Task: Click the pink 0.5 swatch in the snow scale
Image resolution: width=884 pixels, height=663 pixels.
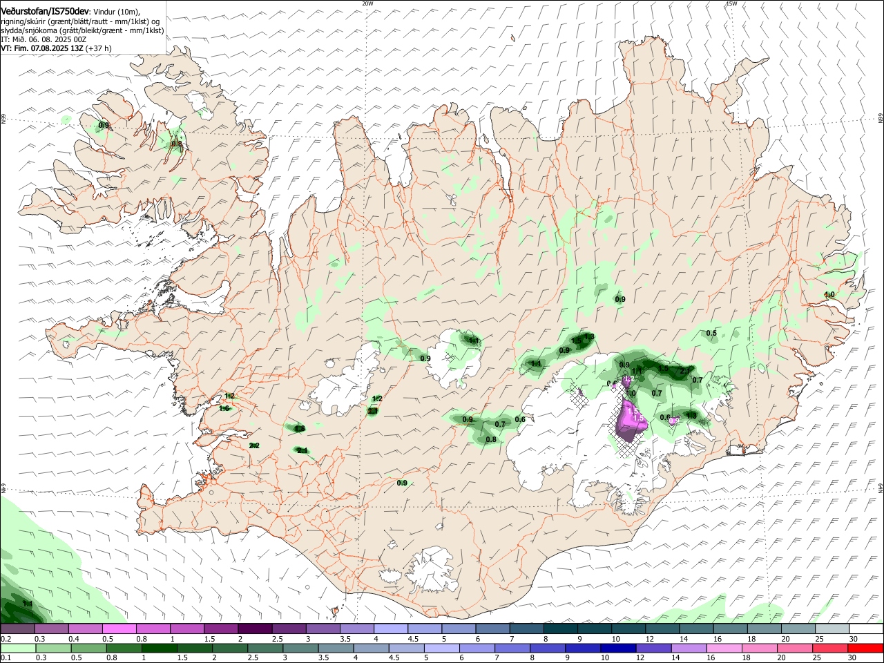Action: click(119, 629)
